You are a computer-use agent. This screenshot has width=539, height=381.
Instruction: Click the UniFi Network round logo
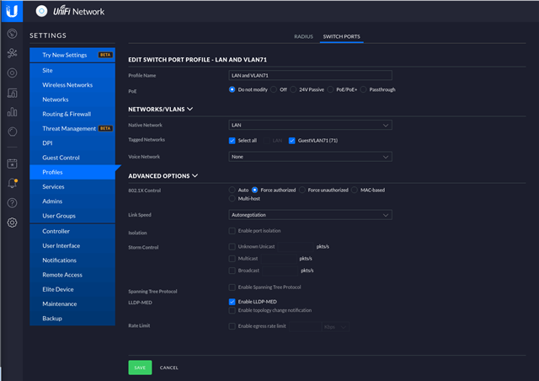click(41, 11)
